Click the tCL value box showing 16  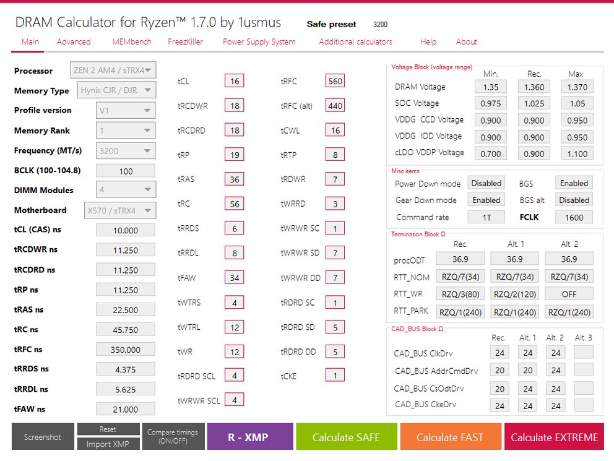pos(235,81)
